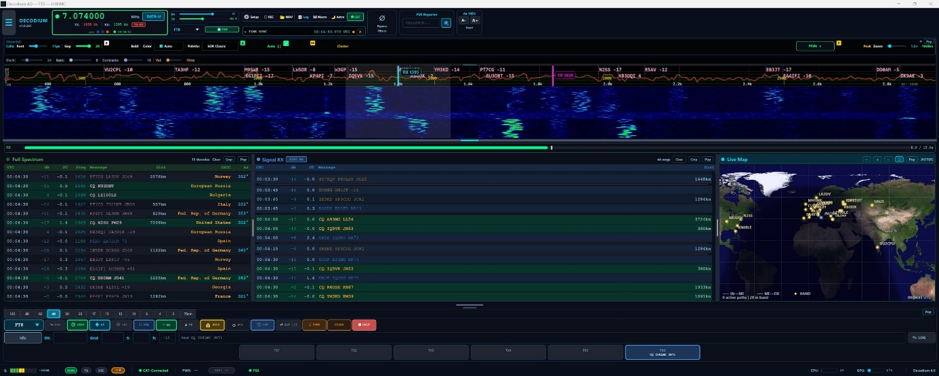
Task: Click the red HALT button
Action: point(364,325)
